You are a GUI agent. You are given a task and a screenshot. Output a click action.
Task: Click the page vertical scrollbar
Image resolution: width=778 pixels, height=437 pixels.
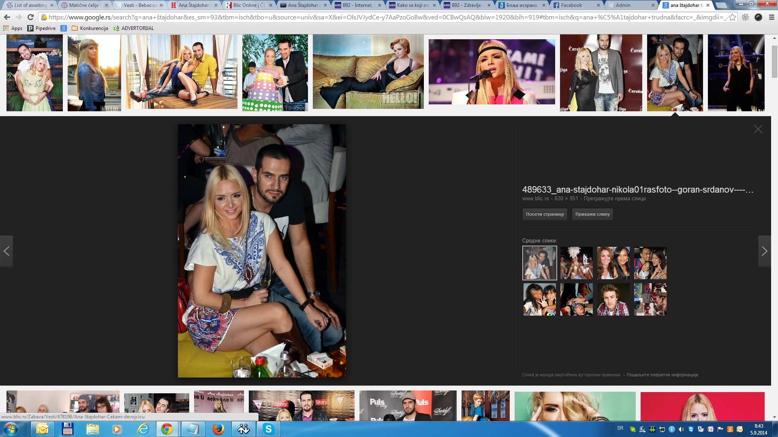[x=774, y=61]
